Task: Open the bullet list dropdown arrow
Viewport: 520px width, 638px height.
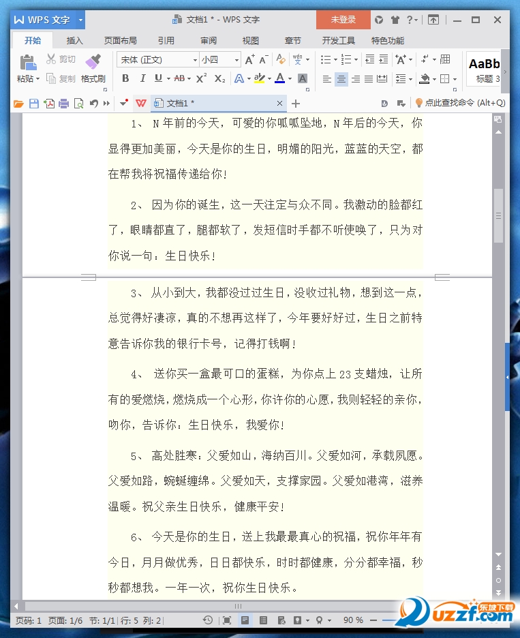Action: tap(336, 60)
